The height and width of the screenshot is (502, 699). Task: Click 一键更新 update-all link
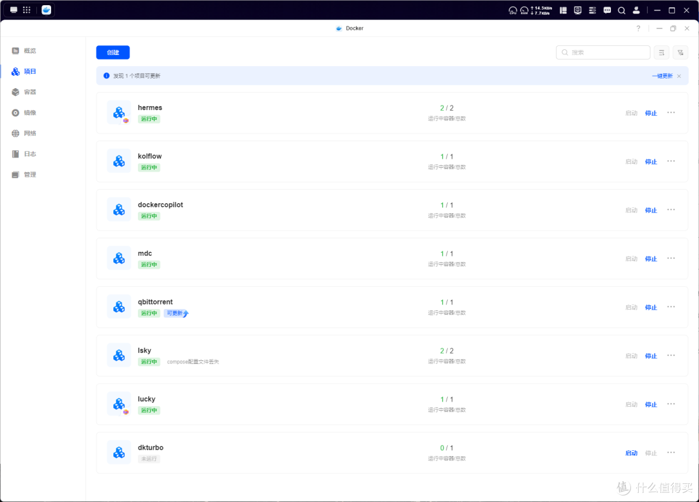point(662,76)
